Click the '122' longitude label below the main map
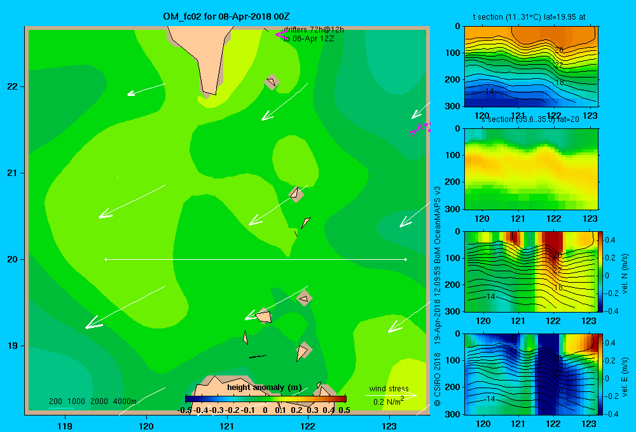The image size is (636, 432). click(308, 426)
